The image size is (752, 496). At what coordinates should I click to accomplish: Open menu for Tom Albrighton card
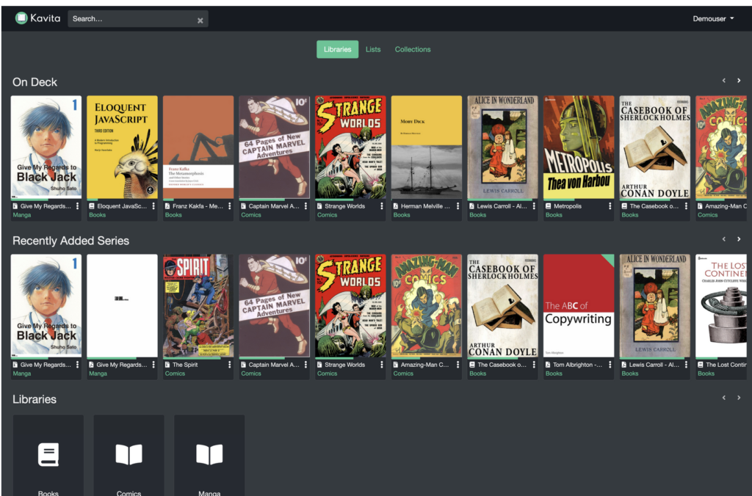610,365
